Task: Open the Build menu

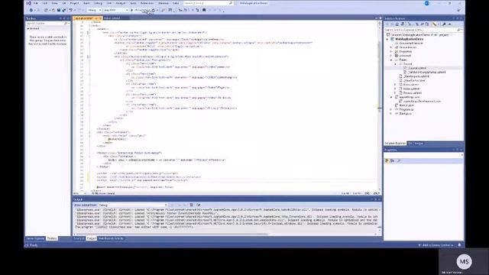Action: [x=86, y=3]
